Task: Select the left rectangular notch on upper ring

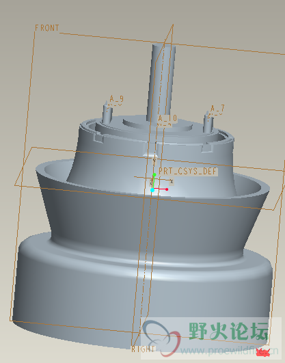Action: (x=98, y=139)
